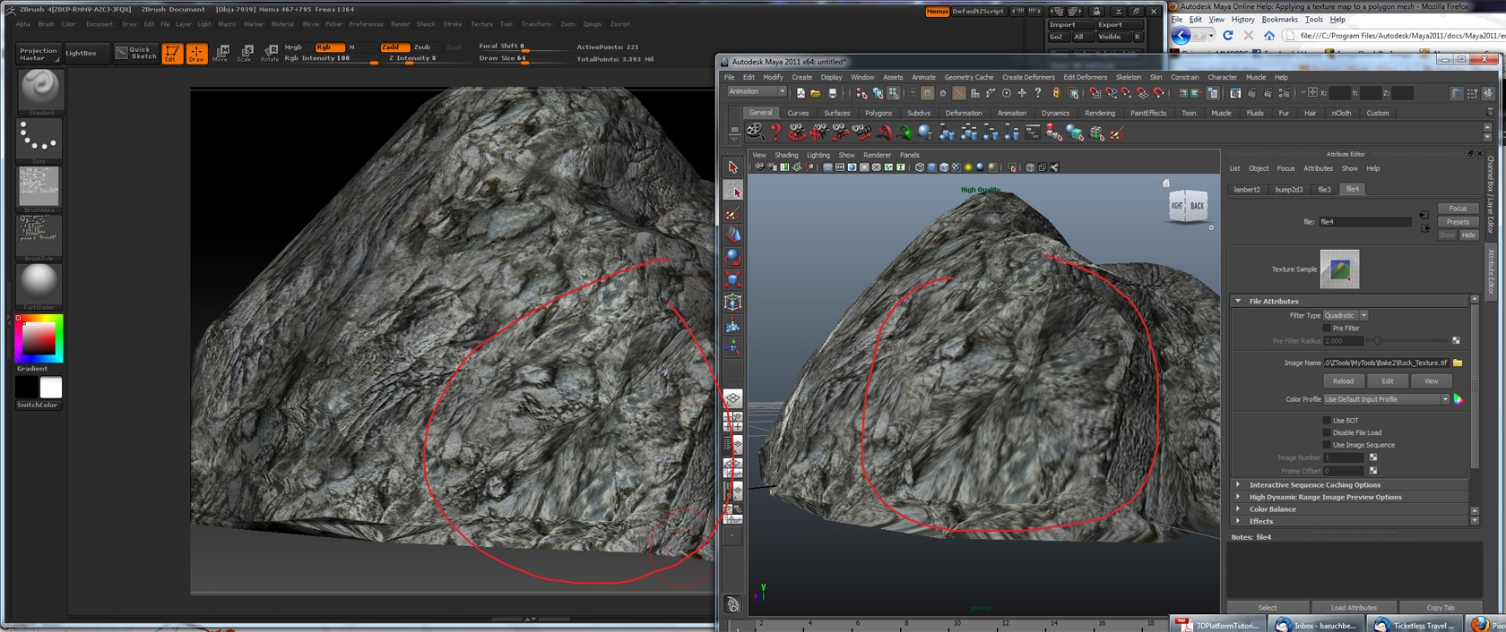Screen dimensions: 1506x632
Task: Select the Maya arrow select tool
Action: point(733,167)
